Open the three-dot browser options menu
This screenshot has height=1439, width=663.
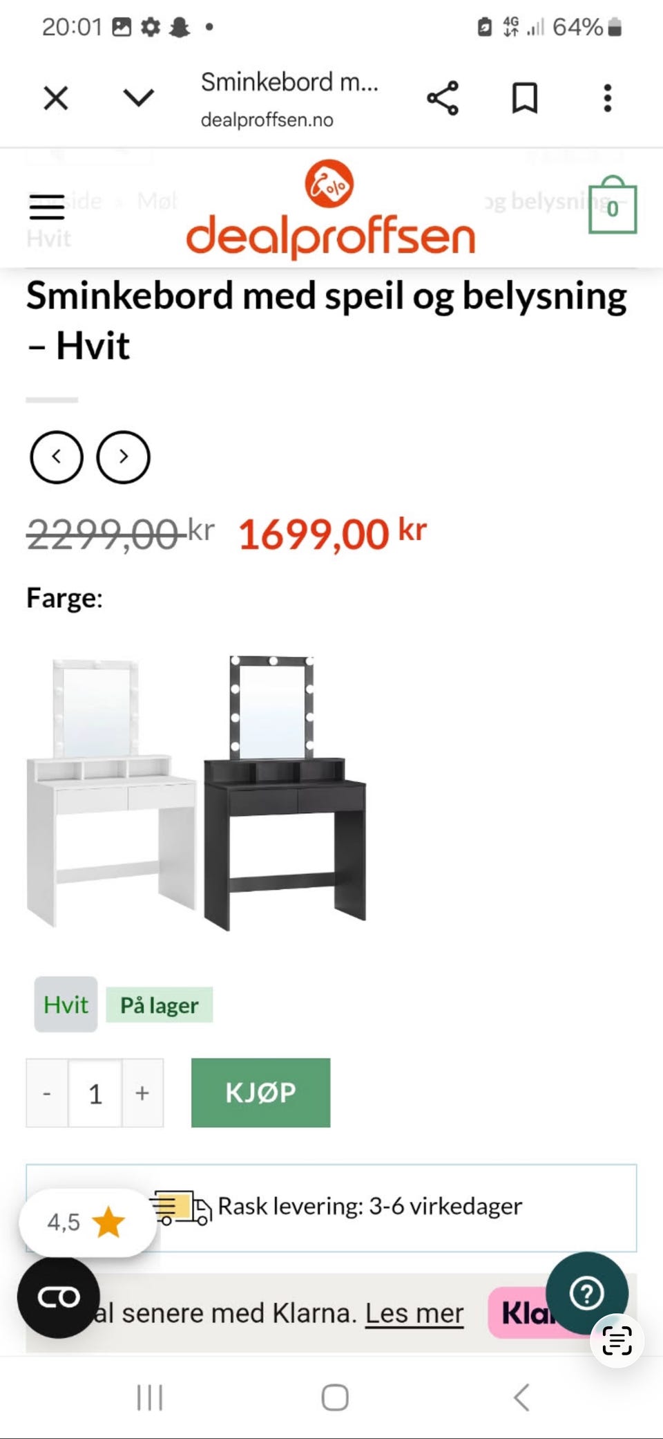[x=608, y=98]
